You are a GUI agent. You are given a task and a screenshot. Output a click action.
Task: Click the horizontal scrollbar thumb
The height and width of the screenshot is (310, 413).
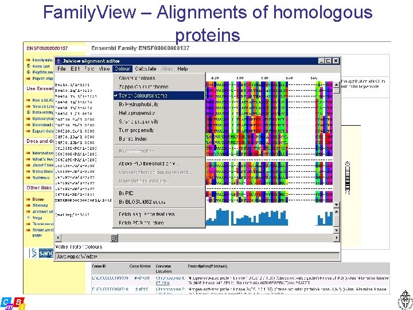pyautogui.click(x=114, y=238)
